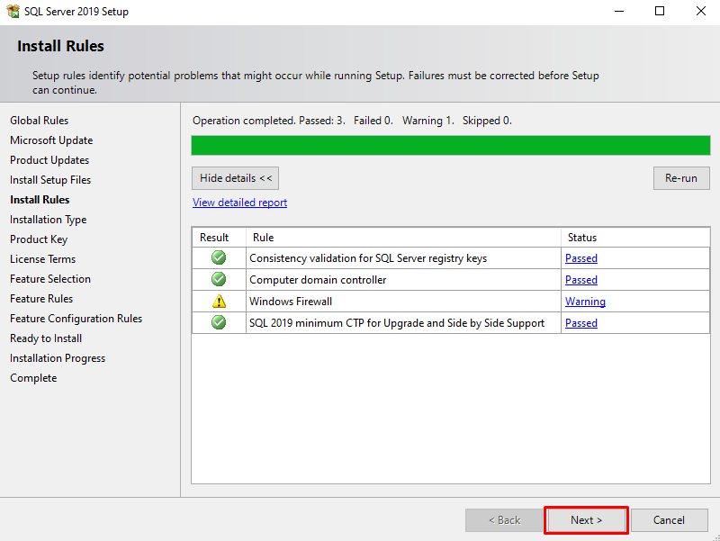The height and width of the screenshot is (541, 720).
Task: Select the bold Install Rules step in sidebar
Action: (40, 200)
